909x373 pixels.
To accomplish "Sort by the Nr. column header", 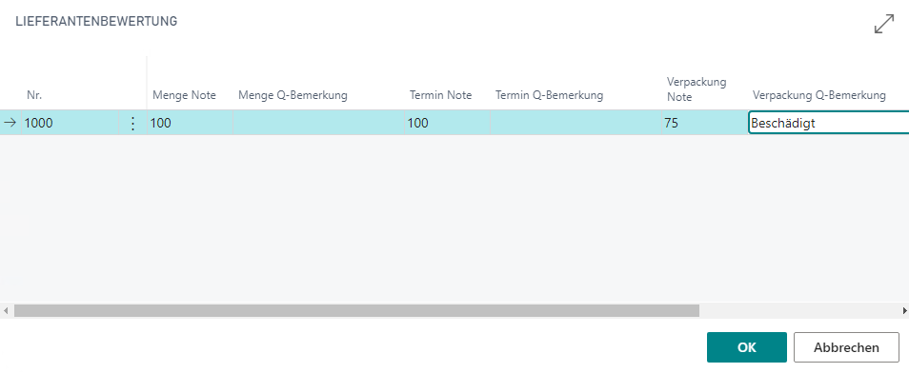I will coord(34,95).
